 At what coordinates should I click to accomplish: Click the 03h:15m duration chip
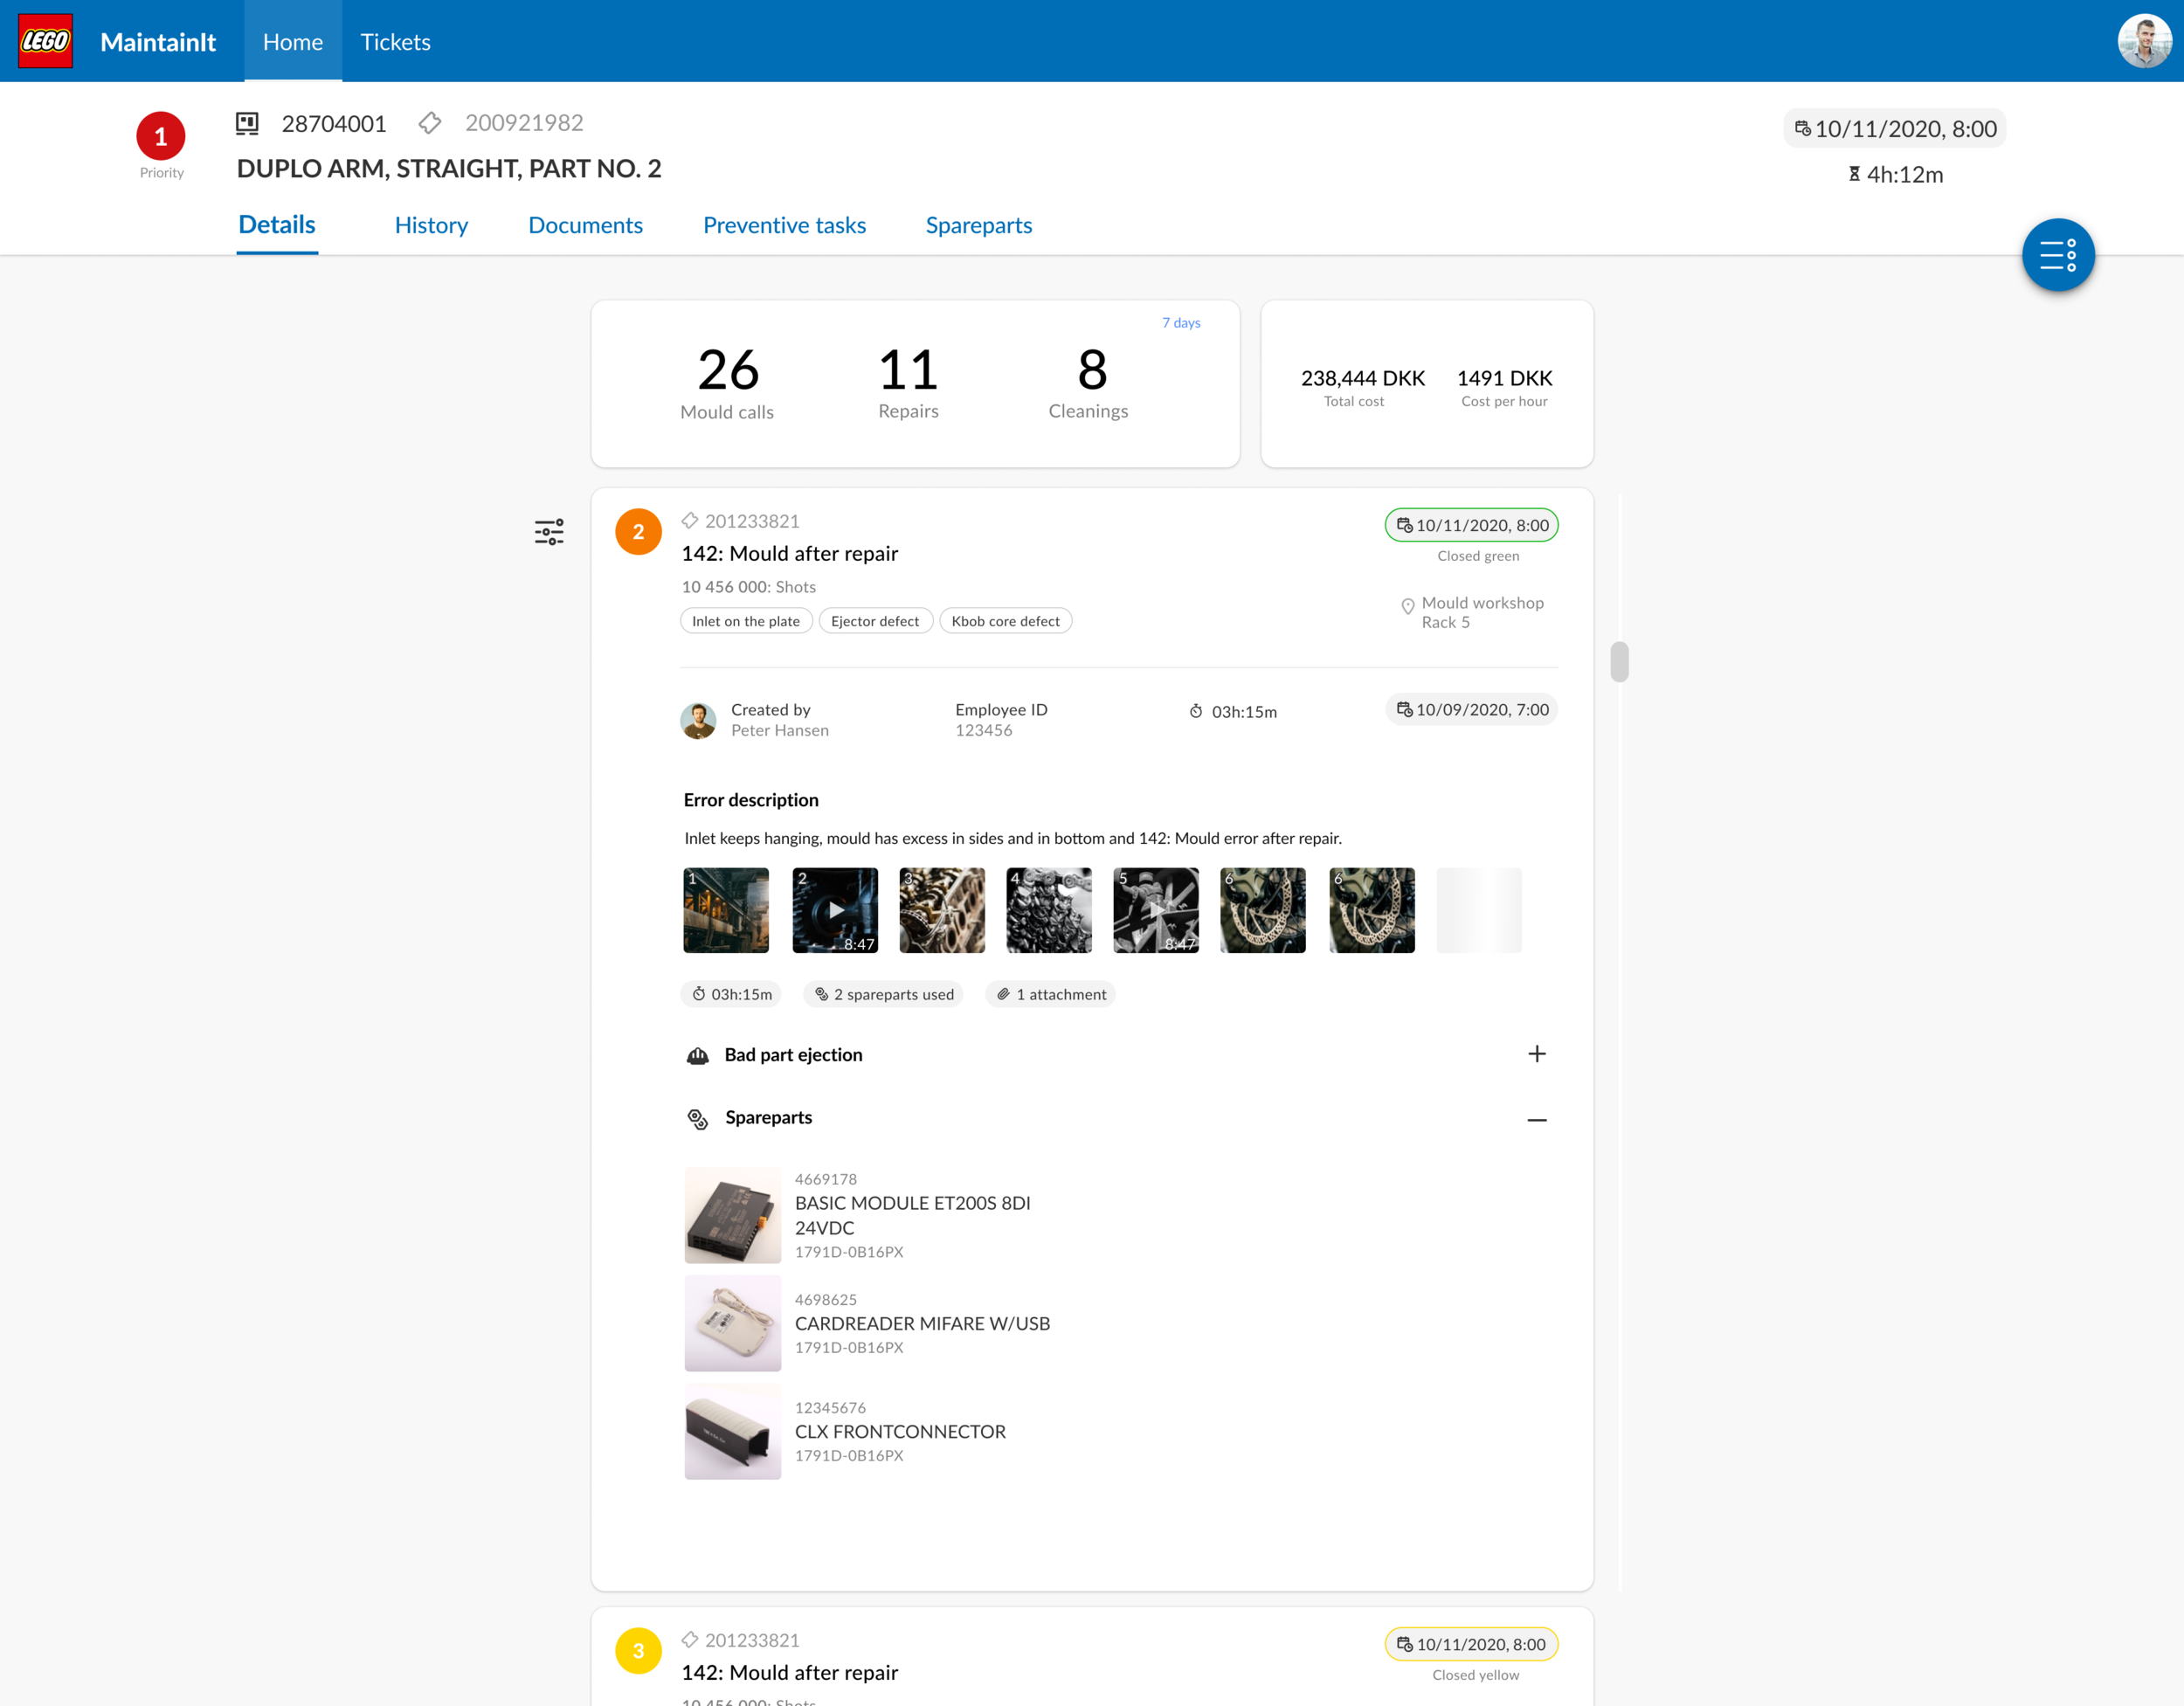(x=731, y=994)
